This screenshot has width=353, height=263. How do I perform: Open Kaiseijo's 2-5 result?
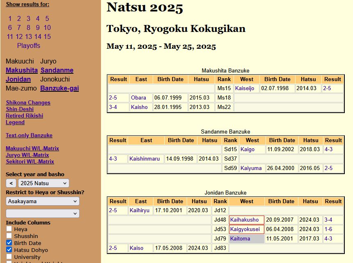point(327,88)
